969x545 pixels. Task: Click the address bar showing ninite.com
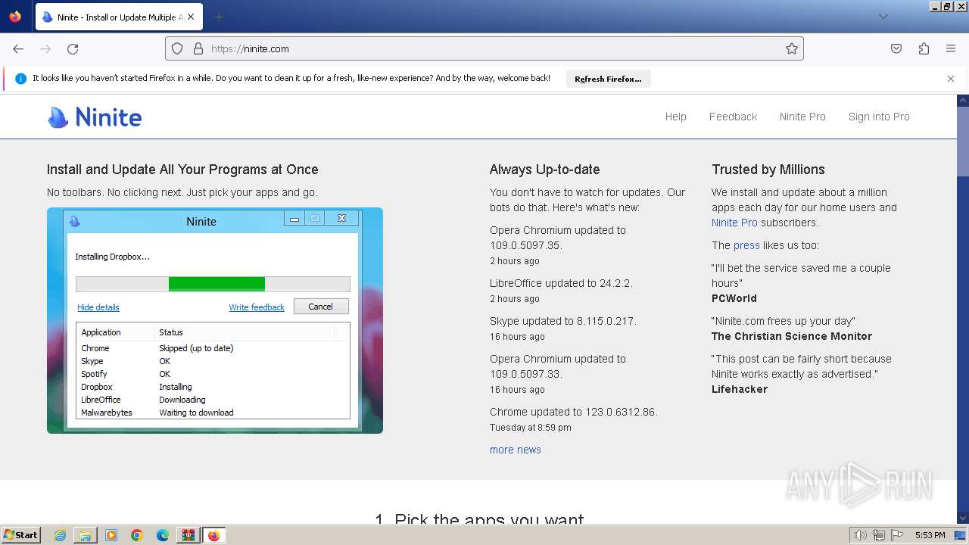tap(484, 48)
